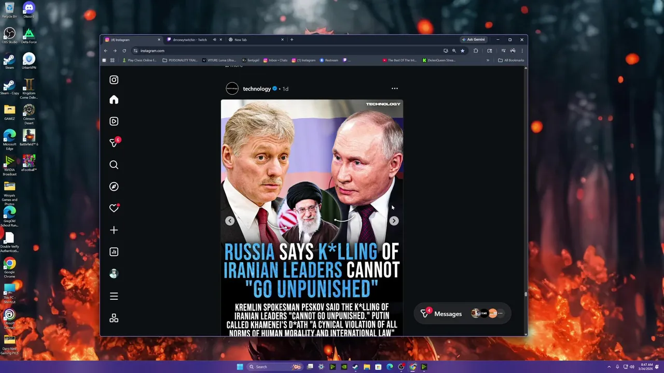Switch to the Instagram browser tab
Viewport: 664px width, 373px height.
point(133,40)
